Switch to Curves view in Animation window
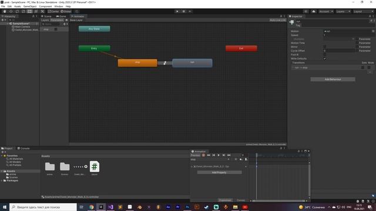 pos(240,200)
